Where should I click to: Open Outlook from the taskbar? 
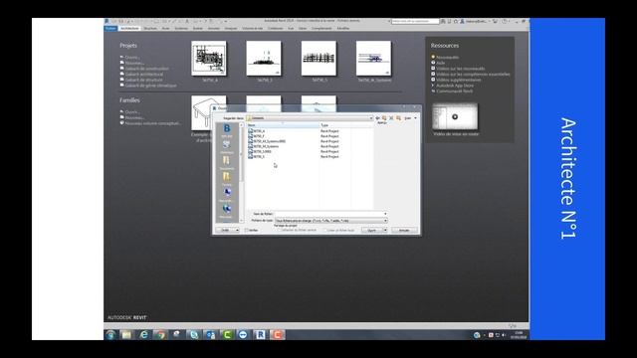[210, 334]
